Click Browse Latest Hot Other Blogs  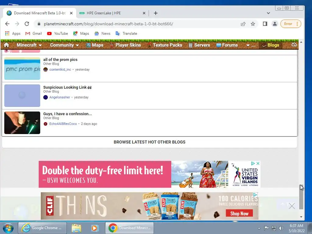coord(149,142)
